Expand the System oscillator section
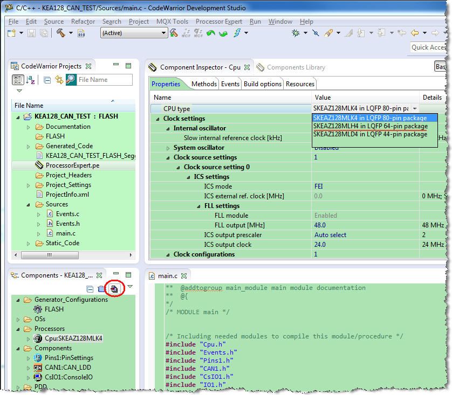 click(x=168, y=148)
